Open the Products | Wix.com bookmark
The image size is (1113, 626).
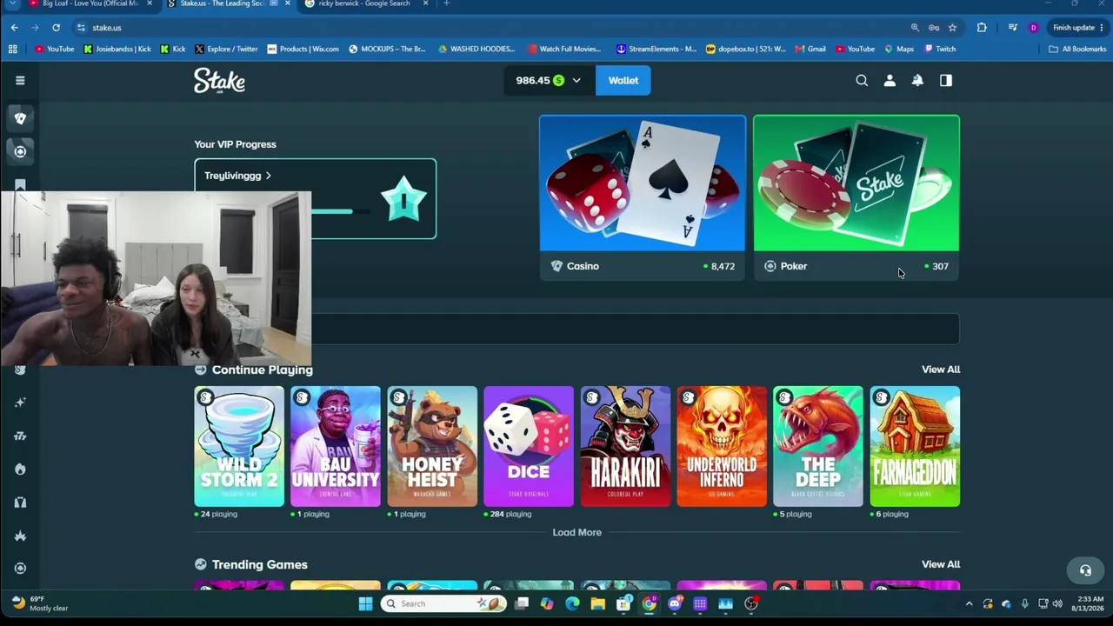point(303,49)
